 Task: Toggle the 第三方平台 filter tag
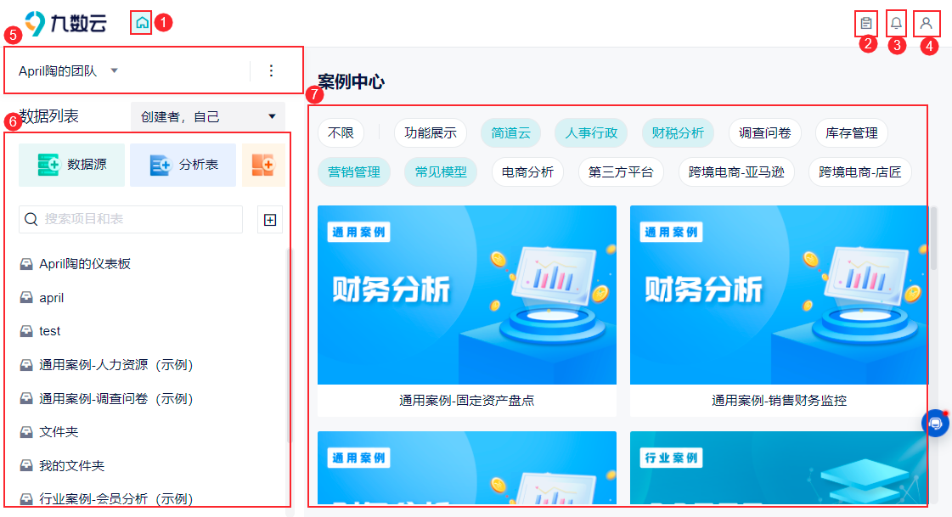point(621,172)
